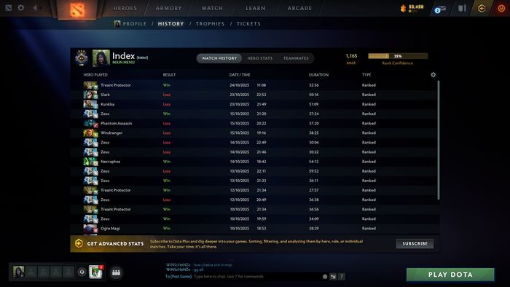Viewport: 510px width, 287px height.
Task: Open the WATCH tab
Action: [212, 8]
